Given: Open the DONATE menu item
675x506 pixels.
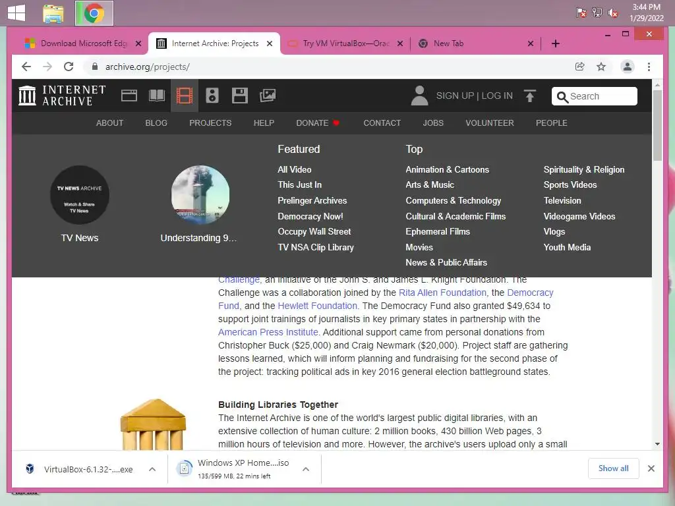Looking at the screenshot, I should 318,123.
